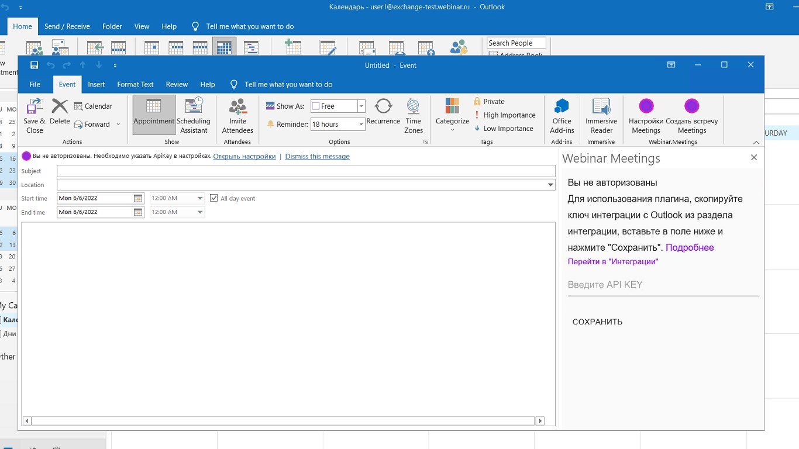
Task: Expand the Forward options arrow
Action: [118, 125]
